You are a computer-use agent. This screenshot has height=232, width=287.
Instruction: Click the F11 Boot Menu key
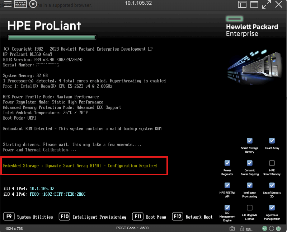[138, 217]
